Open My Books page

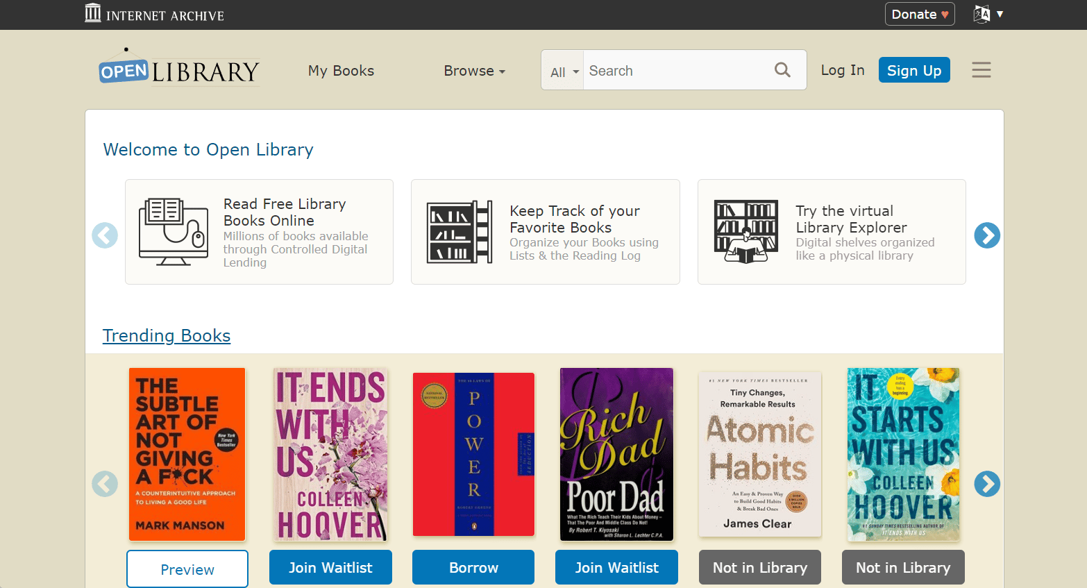pyautogui.click(x=341, y=71)
